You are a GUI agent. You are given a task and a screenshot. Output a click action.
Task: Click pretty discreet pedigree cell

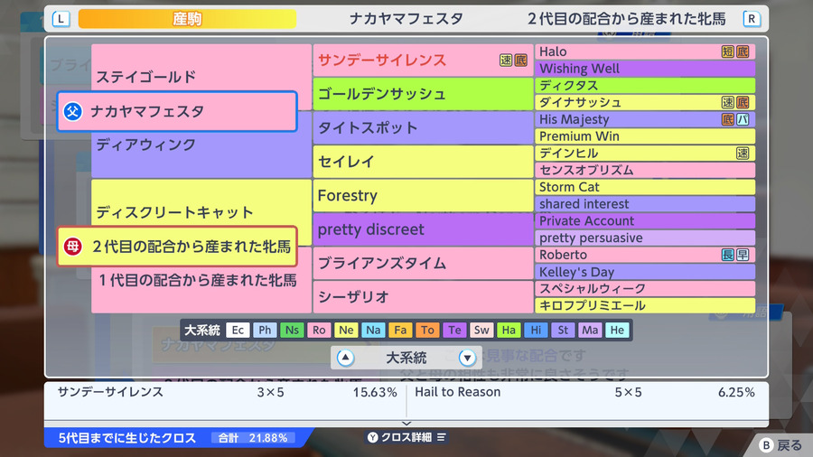422,229
